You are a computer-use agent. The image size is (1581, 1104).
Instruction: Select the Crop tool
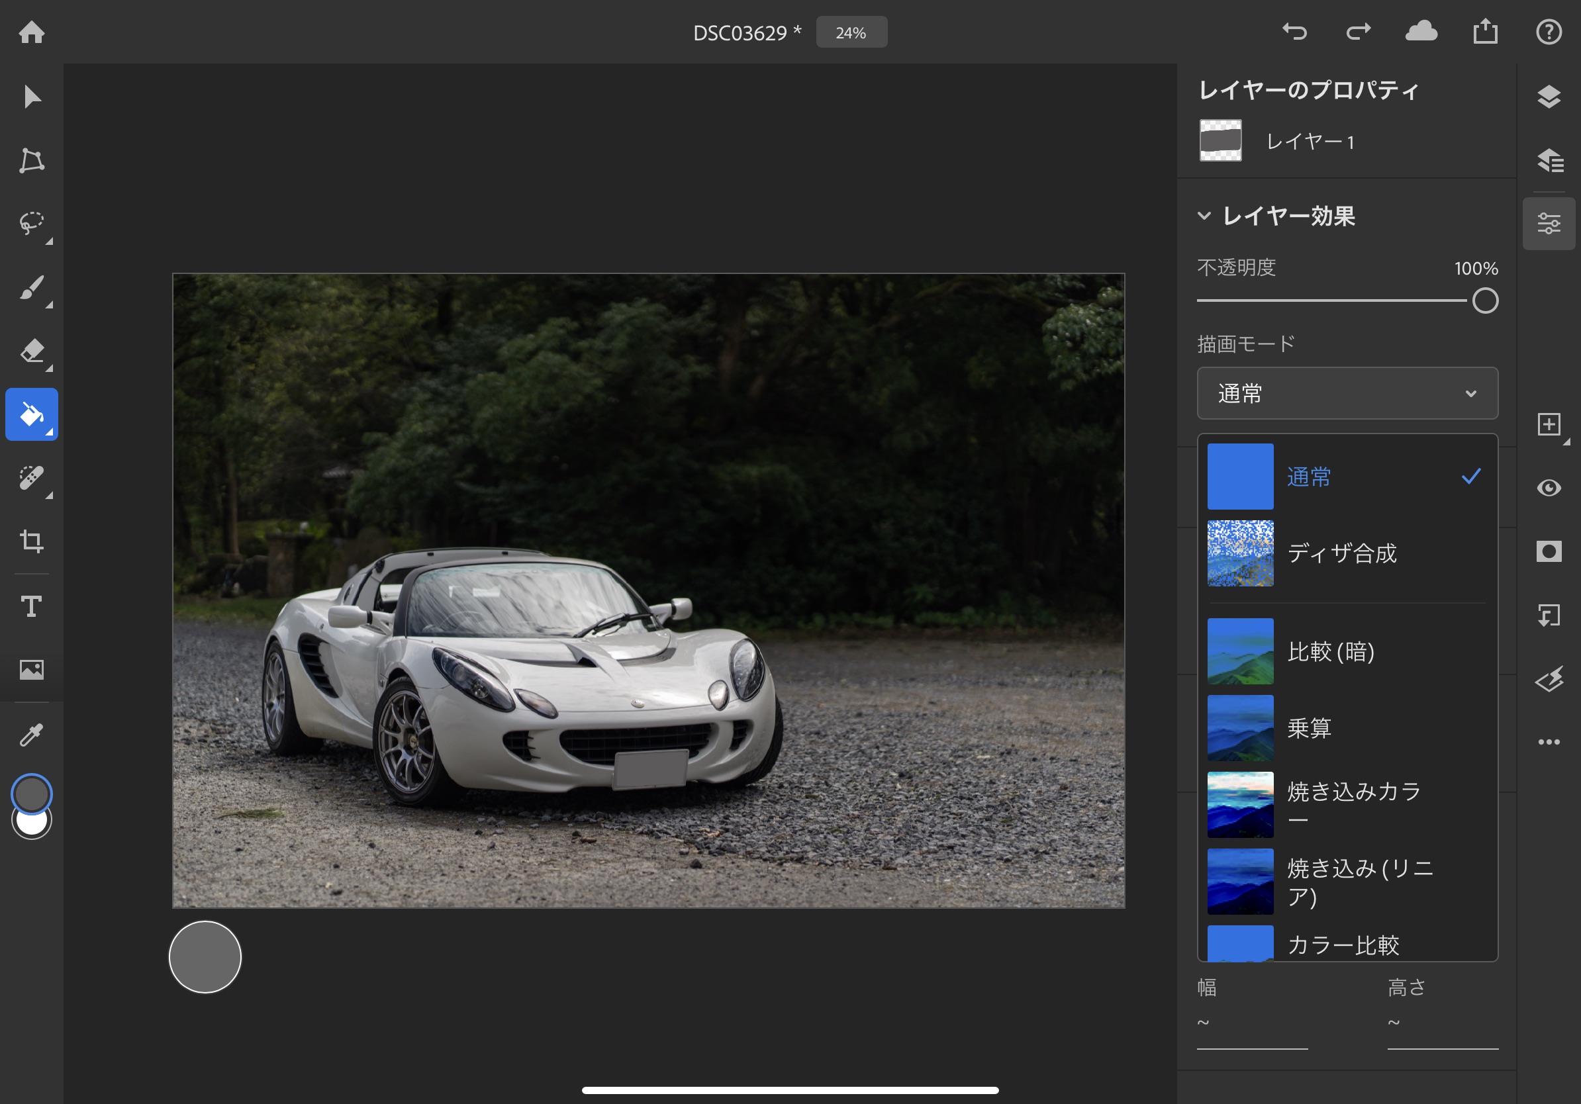[x=32, y=541]
